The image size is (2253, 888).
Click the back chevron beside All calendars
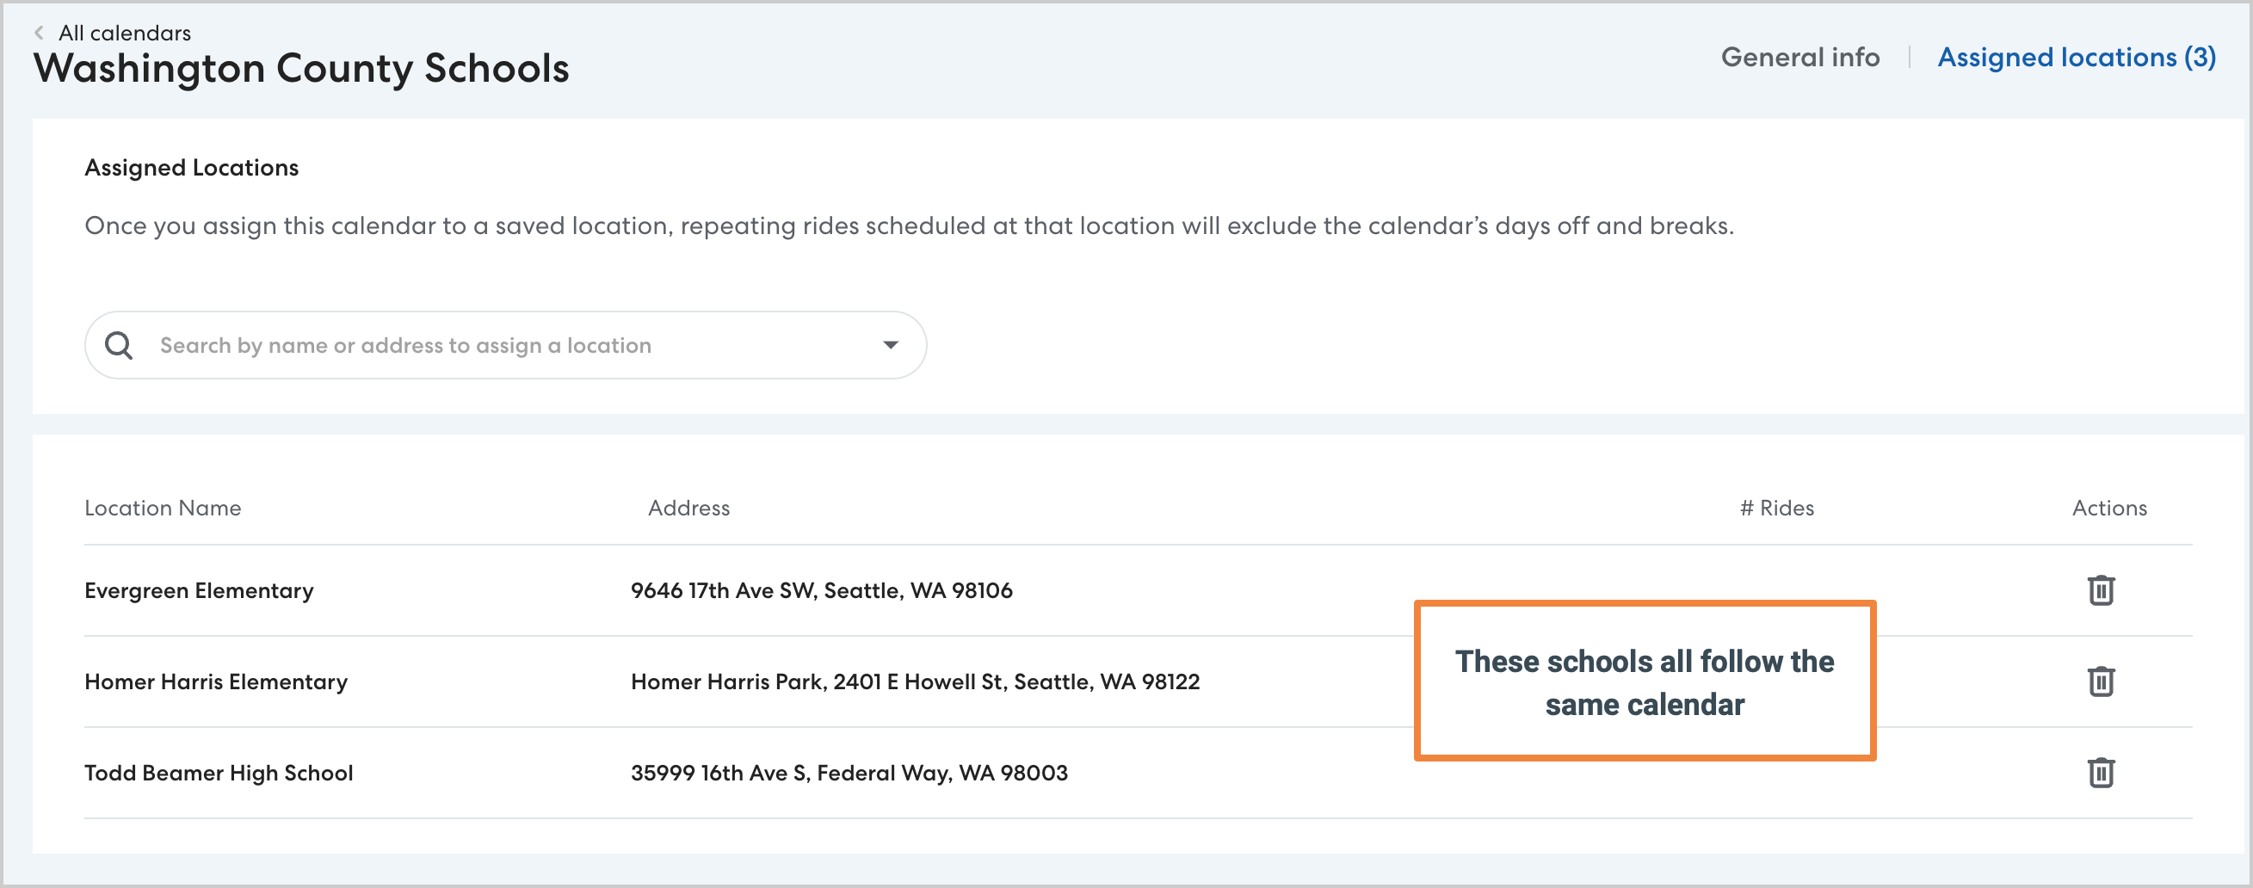pyautogui.click(x=40, y=34)
